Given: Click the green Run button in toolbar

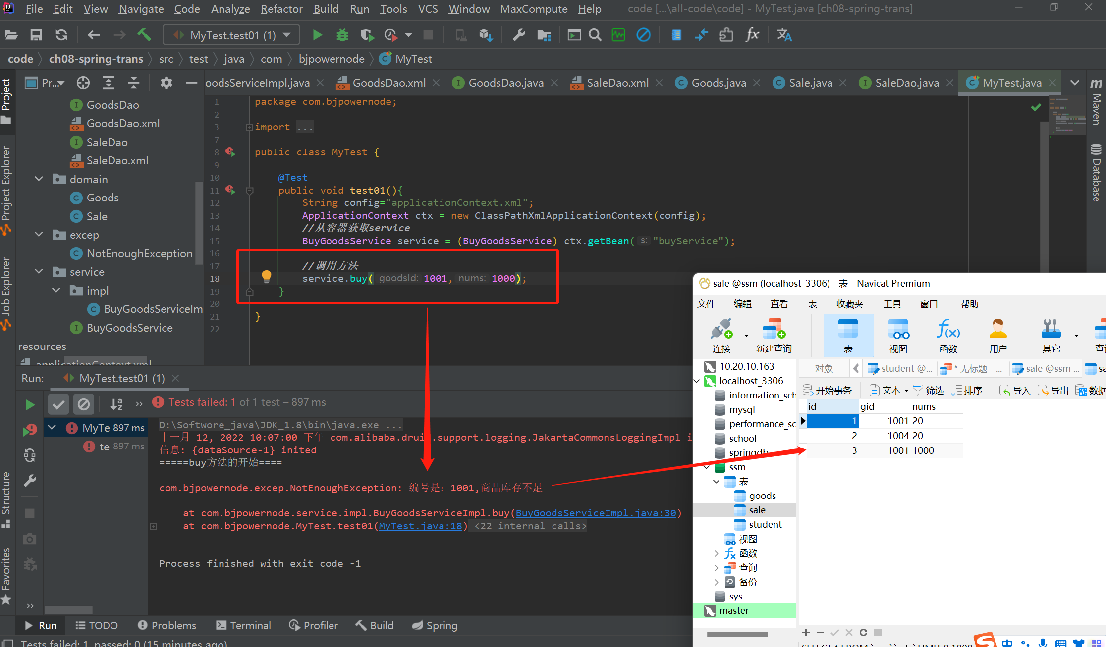Looking at the screenshot, I should (x=317, y=35).
